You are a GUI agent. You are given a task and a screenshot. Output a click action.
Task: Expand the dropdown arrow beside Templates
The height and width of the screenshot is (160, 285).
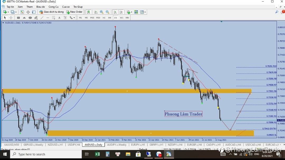[145, 12]
